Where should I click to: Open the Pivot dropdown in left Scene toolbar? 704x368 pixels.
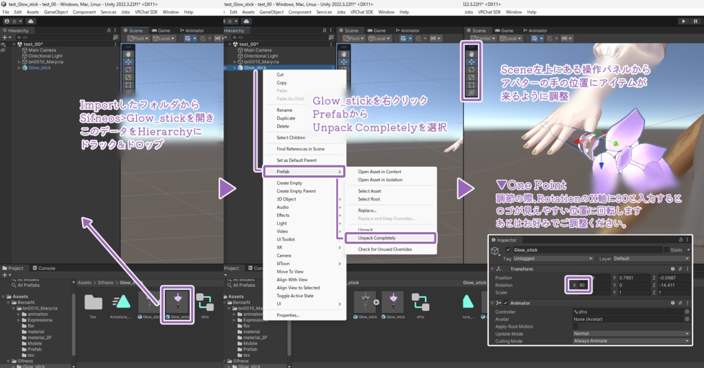coord(137,38)
